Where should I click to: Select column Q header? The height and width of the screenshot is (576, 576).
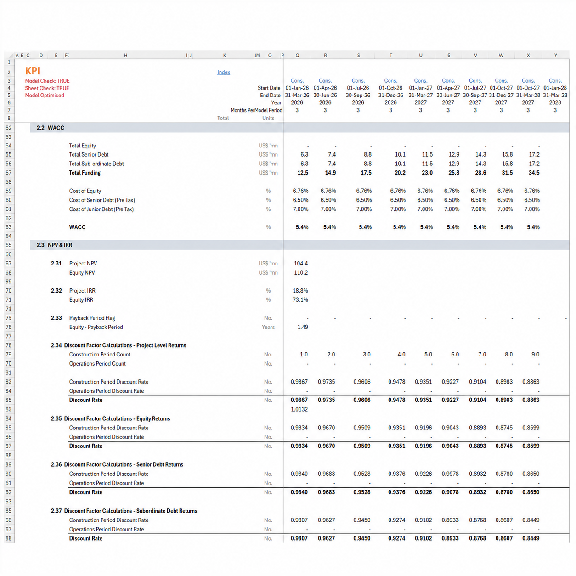click(x=298, y=56)
